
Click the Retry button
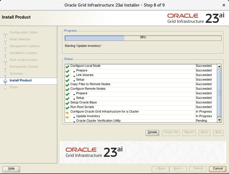point(204,133)
